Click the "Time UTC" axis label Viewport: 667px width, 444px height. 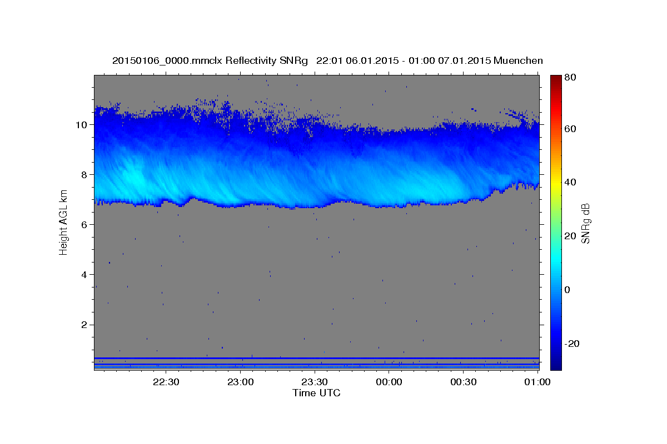(316, 393)
